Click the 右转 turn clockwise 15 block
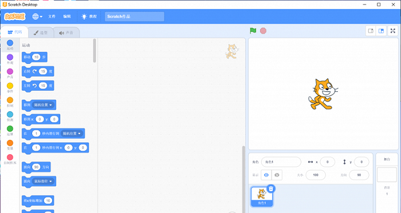Image resolution: width=401 pixels, height=213 pixels. [x=27, y=71]
